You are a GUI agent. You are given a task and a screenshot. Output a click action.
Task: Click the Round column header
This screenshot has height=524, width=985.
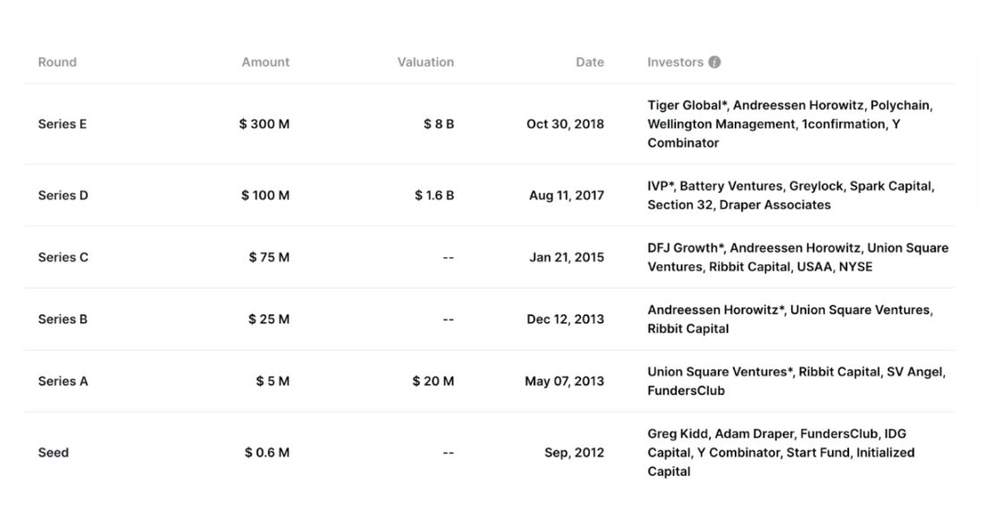57,62
